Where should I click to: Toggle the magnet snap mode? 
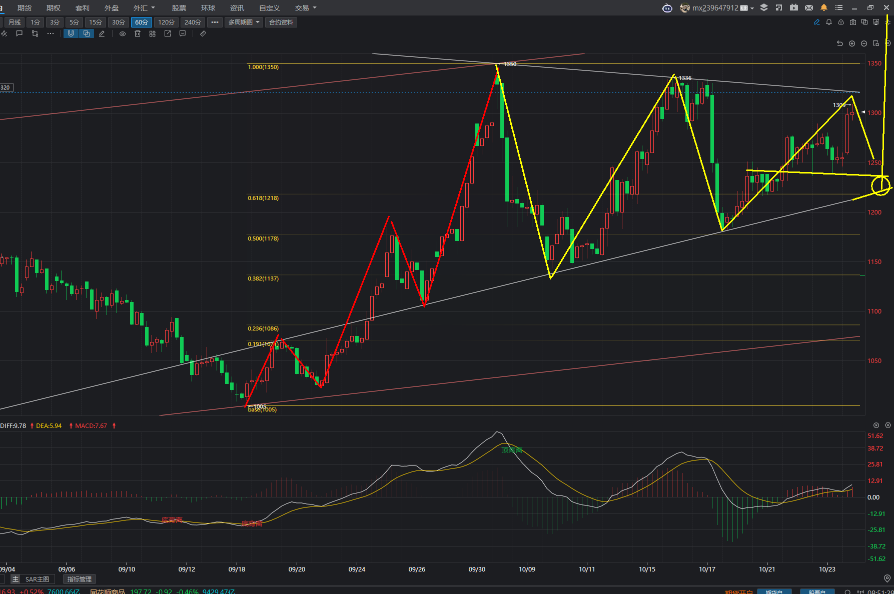(x=71, y=33)
